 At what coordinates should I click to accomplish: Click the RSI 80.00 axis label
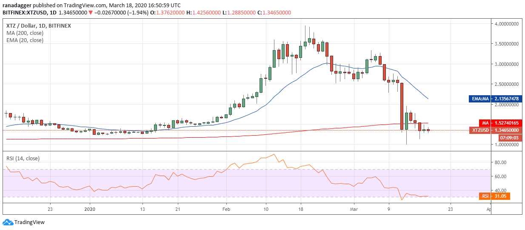coord(500,162)
